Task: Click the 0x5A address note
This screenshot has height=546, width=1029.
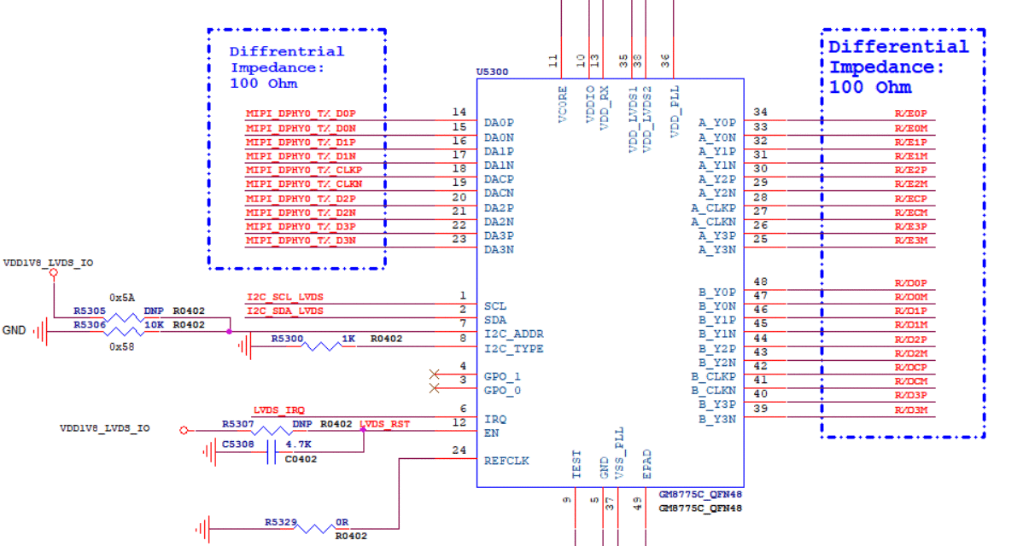Action: (122, 297)
